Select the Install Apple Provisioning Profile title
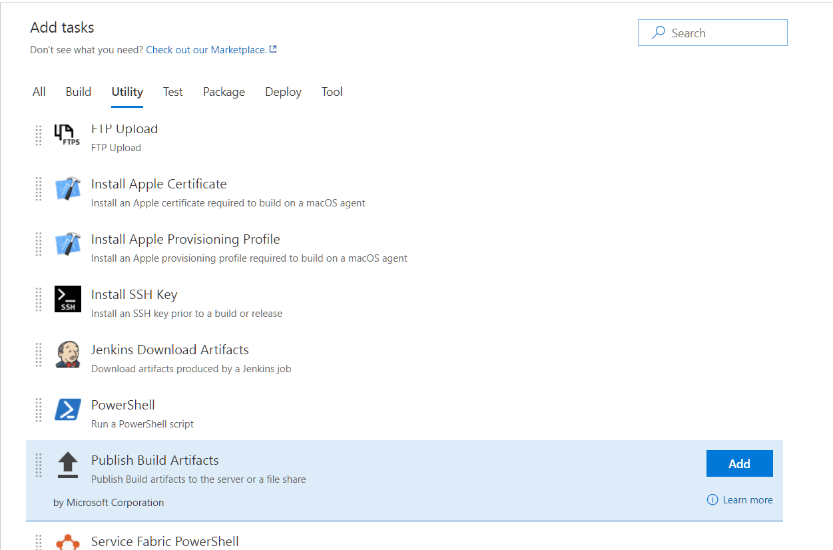833x550 pixels. click(186, 239)
